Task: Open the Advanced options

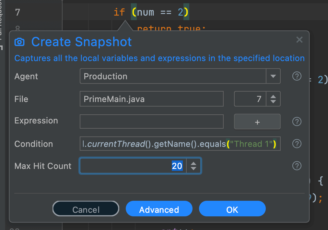Action: pos(159,209)
